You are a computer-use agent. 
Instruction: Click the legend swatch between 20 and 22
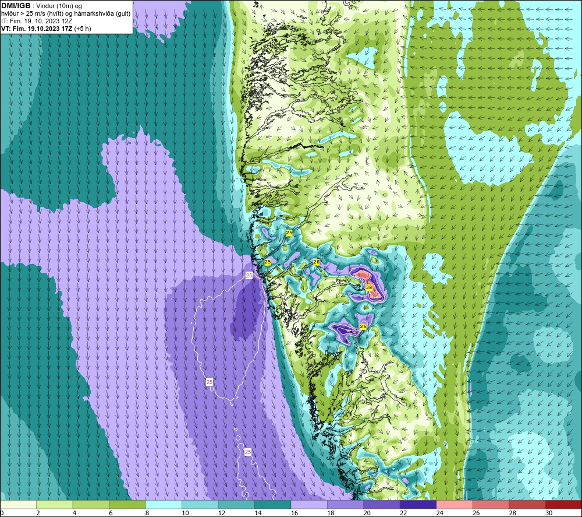click(382, 504)
